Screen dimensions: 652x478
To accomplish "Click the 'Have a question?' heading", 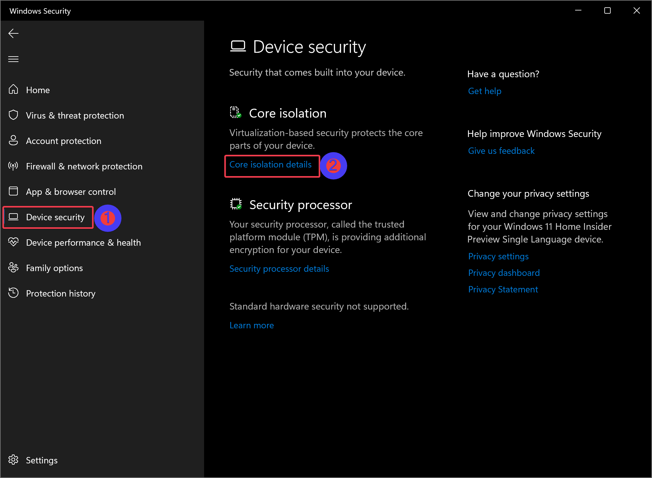I will [x=503, y=74].
